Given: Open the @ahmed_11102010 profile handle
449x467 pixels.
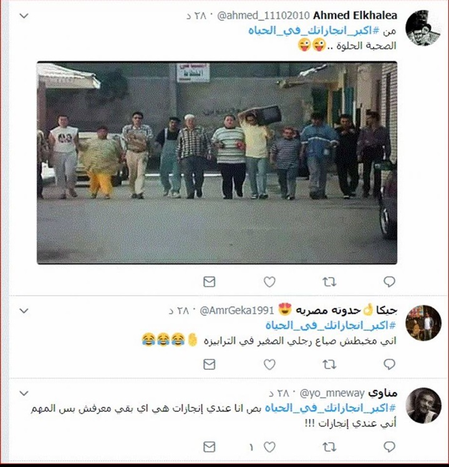Looking at the screenshot, I should tap(263, 16).
